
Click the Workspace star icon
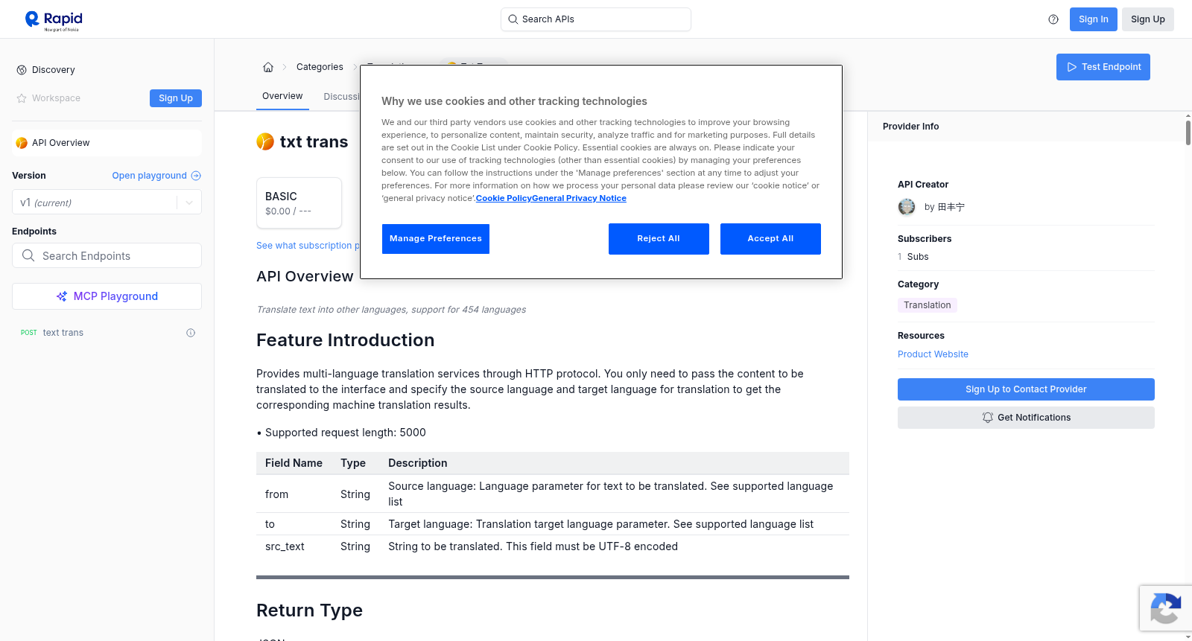(x=22, y=98)
